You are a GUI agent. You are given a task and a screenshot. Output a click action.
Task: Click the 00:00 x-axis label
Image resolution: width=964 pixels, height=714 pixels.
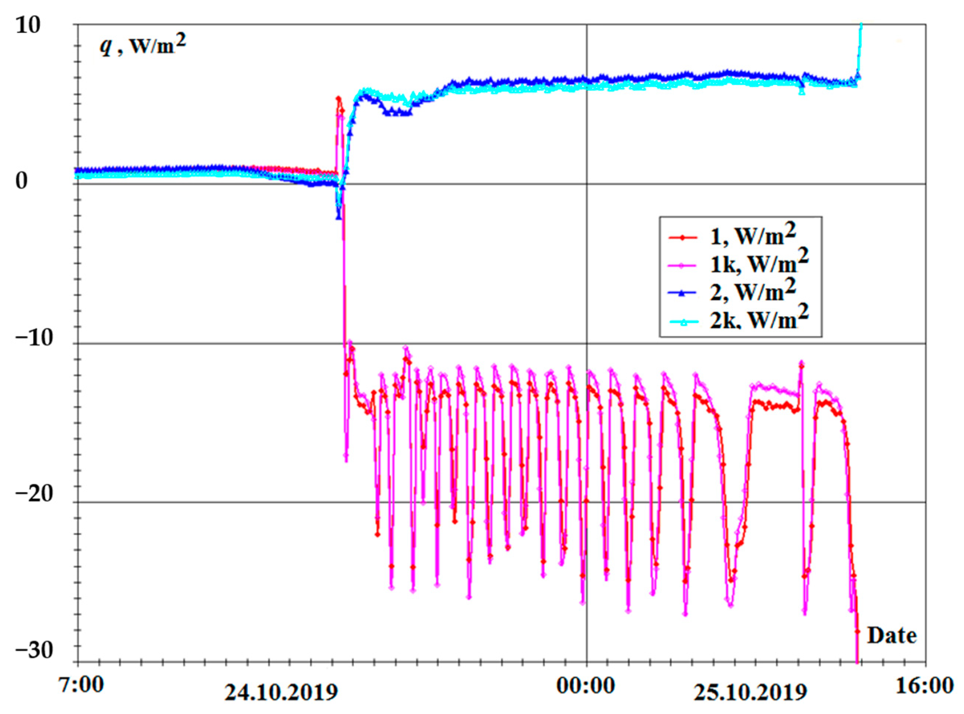pos(586,685)
